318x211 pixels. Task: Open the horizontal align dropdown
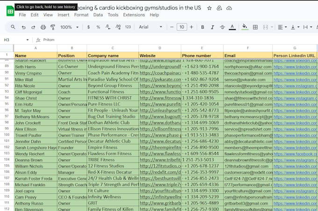(x=282, y=27)
